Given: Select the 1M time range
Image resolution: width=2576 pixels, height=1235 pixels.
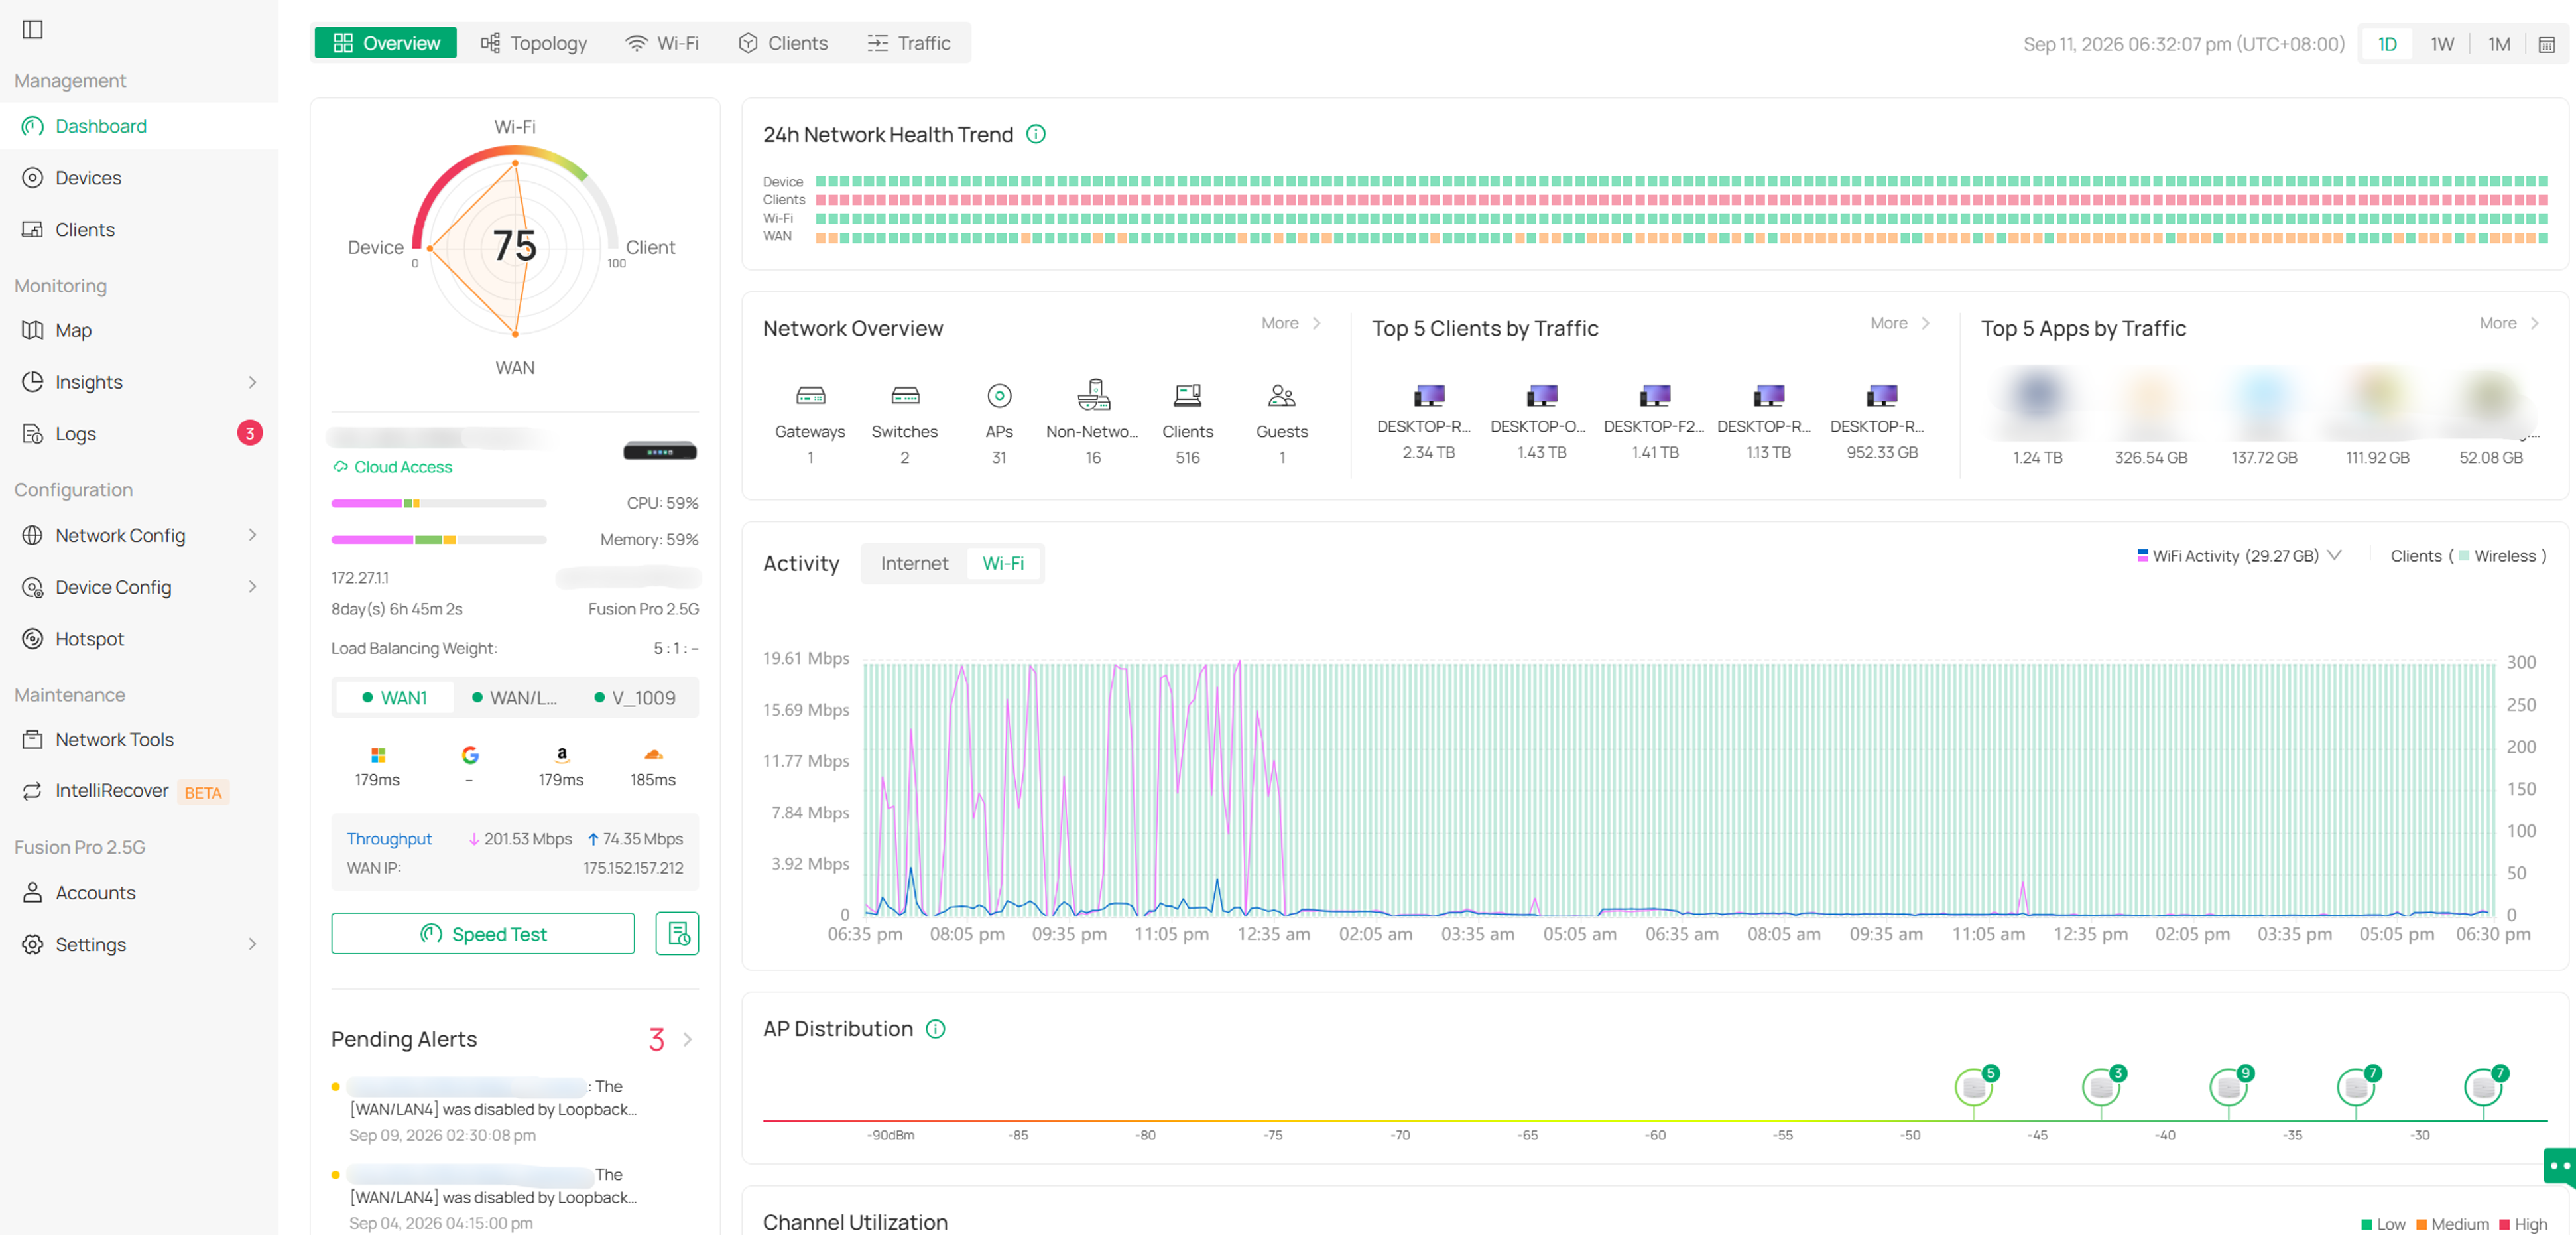Looking at the screenshot, I should click(x=2498, y=44).
